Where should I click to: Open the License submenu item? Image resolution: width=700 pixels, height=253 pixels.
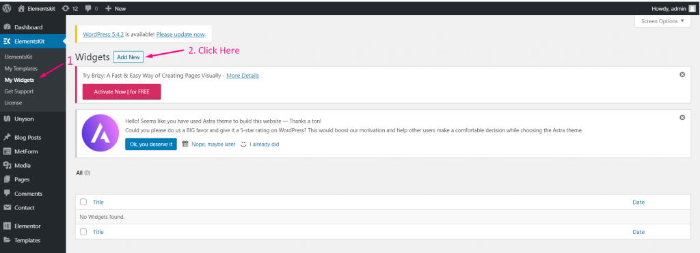point(13,103)
